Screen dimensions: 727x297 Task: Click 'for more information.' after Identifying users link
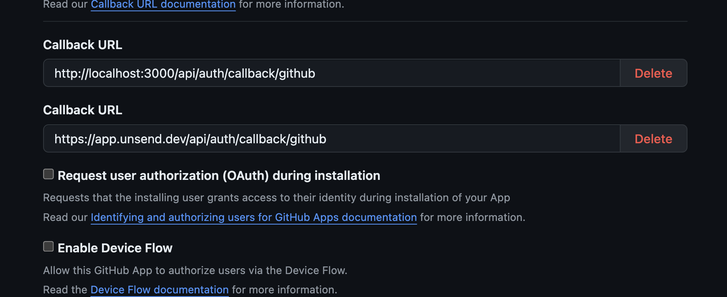[x=472, y=217]
